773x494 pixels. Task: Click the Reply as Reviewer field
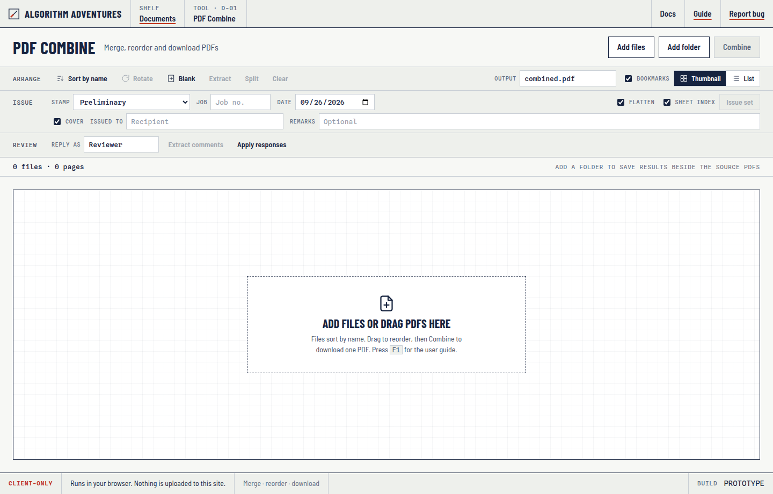coord(121,144)
